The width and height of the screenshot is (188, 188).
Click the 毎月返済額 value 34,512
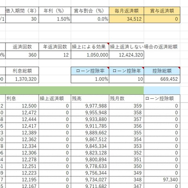[x=127, y=19]
